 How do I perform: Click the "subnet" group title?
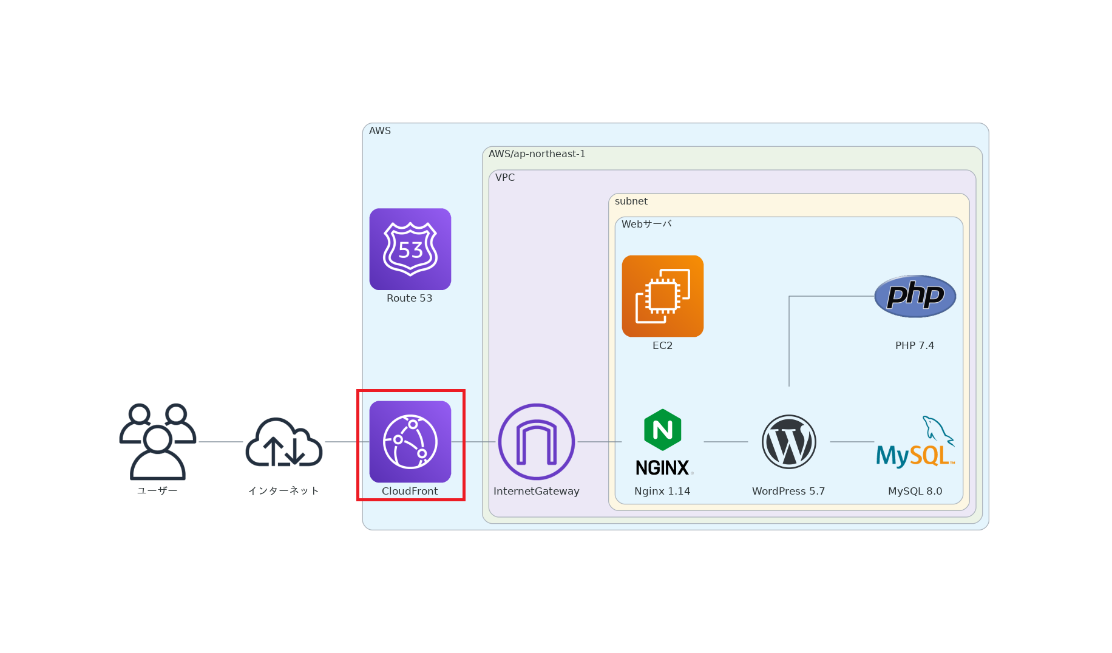point(631,201)
